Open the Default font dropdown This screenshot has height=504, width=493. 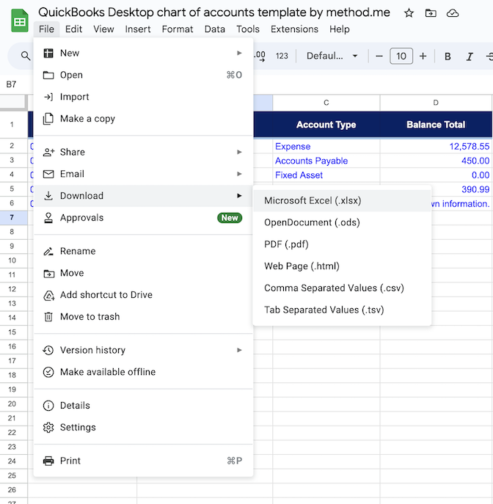332,56
